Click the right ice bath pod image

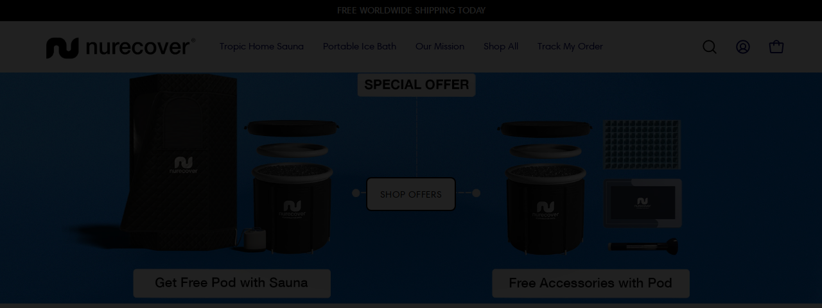545,186
